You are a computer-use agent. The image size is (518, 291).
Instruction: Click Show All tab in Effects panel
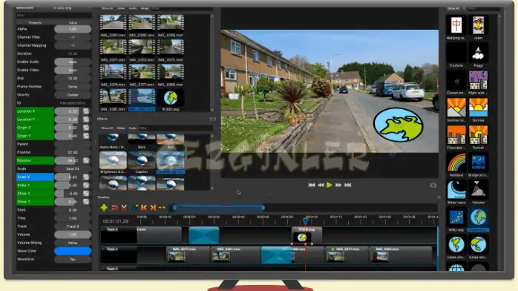107,128
